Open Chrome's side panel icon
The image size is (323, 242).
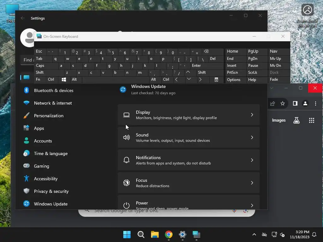pos(295,103)
